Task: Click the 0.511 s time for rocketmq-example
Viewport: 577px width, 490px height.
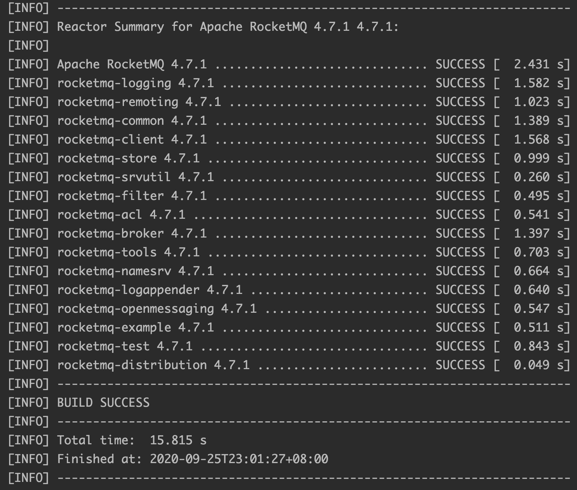Action: (x=539, y=327)
